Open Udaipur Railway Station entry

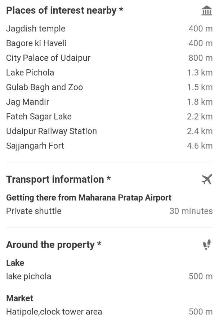pos(109,131)
